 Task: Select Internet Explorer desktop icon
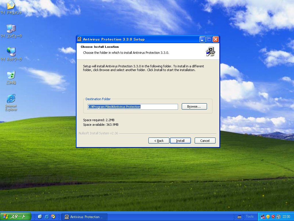click(11, 103)
